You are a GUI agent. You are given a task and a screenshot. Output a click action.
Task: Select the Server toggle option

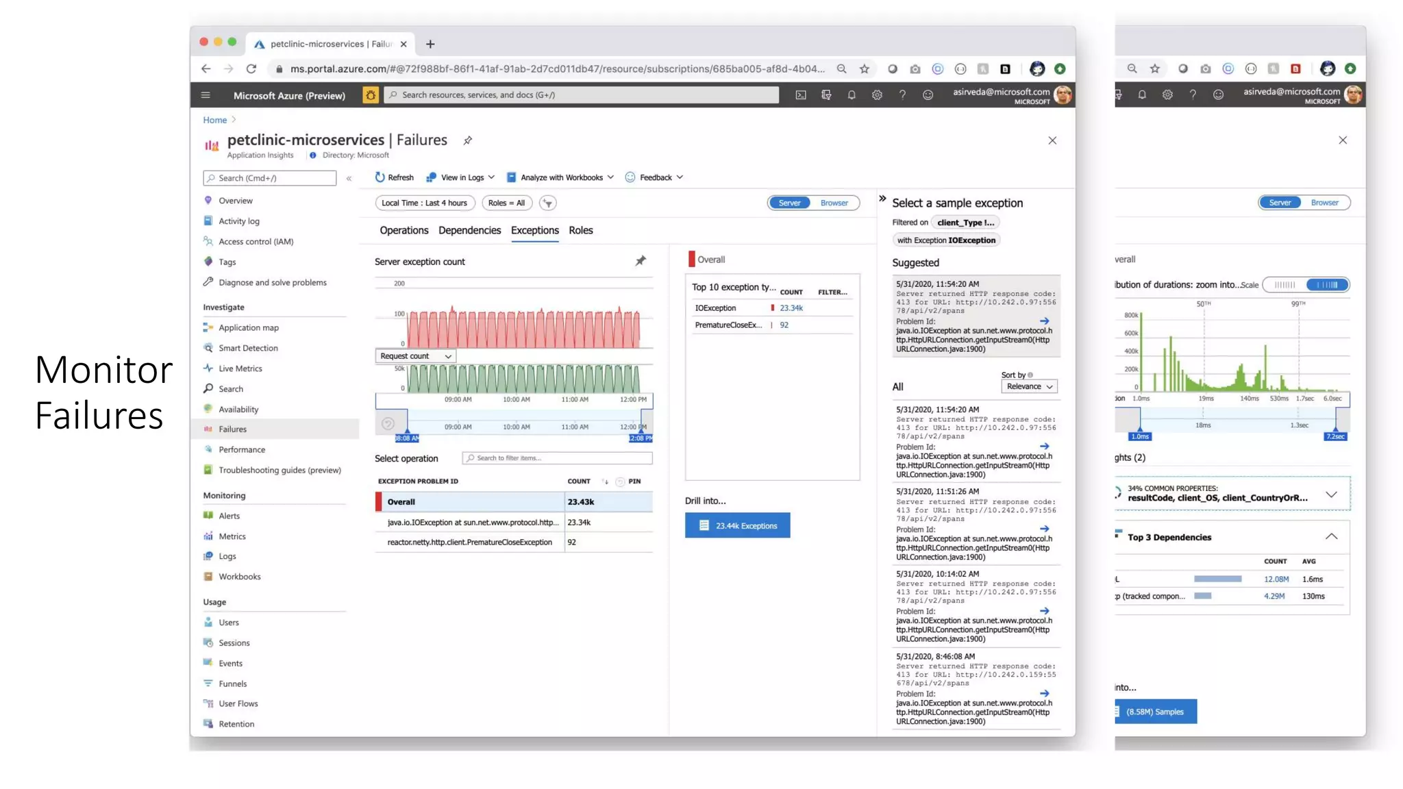coord(789,203)
